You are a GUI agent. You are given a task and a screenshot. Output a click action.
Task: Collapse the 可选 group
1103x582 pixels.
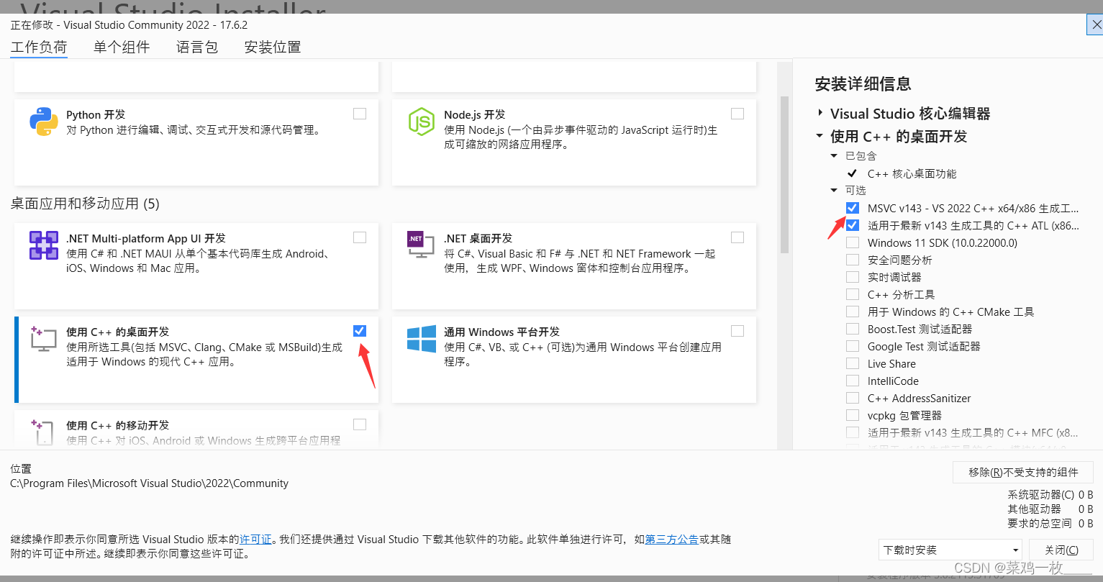pos(834,190)
